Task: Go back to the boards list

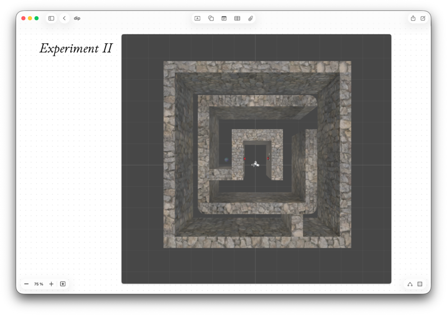Action: [x=64, y=18]
